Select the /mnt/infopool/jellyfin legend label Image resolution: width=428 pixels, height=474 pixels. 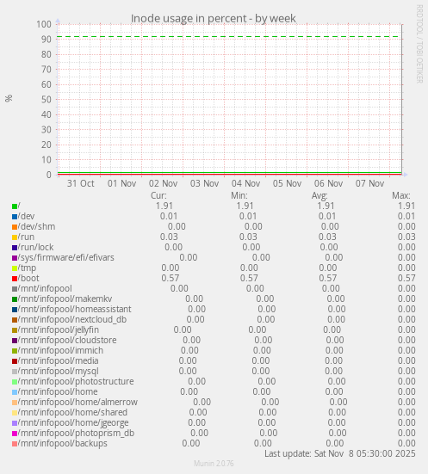pyautogui.click(x=59, y=329)
